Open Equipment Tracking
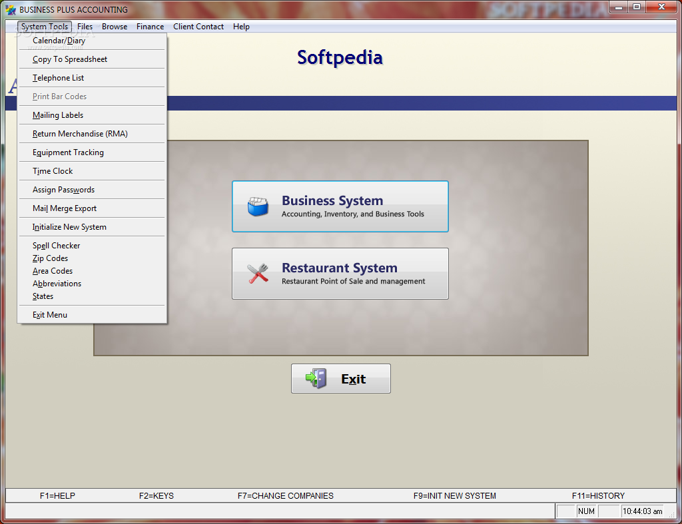Image resolution: width=682 pixels, height=524 pixels. pyautogui.click(x=92, y=152)
